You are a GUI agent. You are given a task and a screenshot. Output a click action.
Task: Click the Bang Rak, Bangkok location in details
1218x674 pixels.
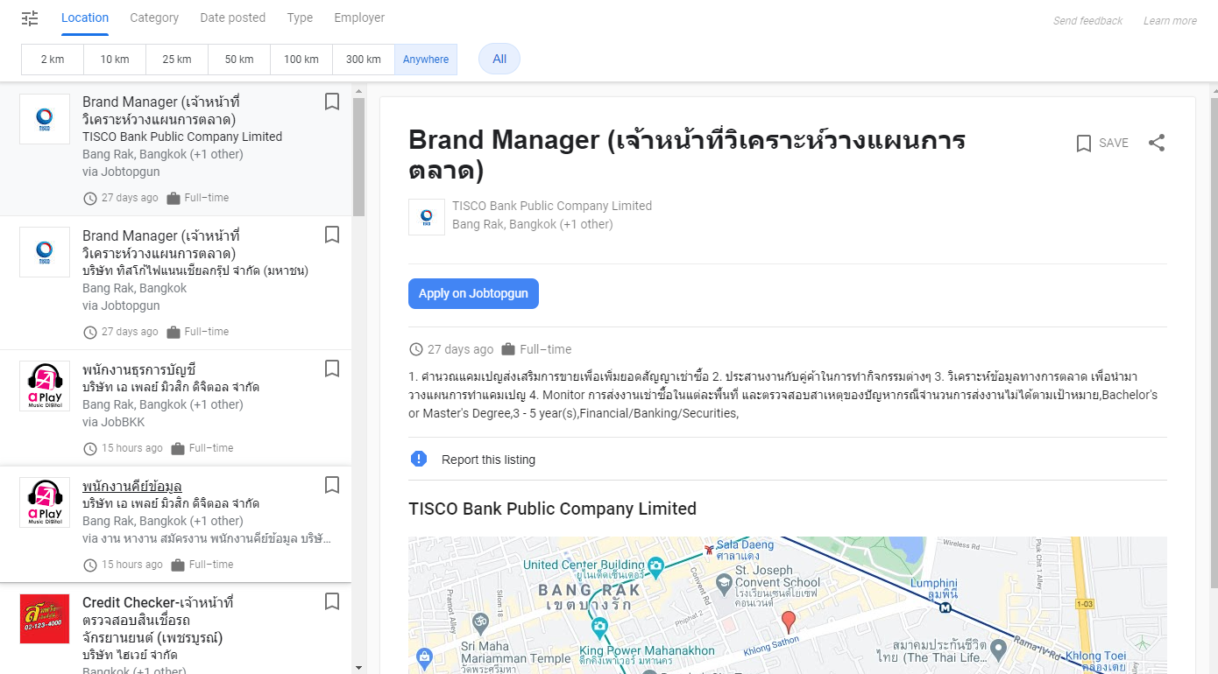click(x=532, y=224)
